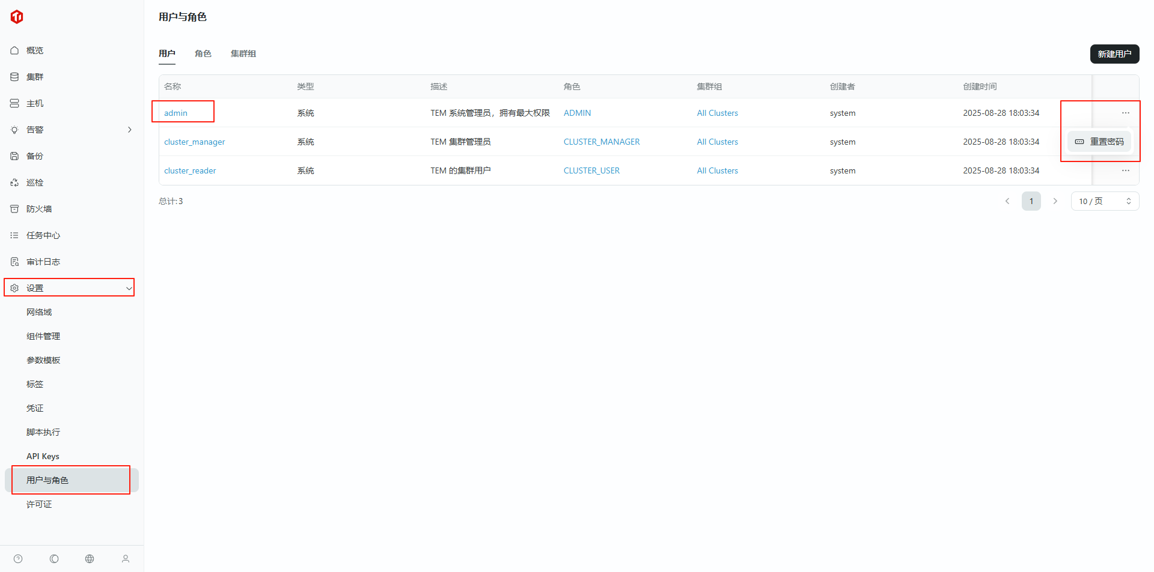This screenshot has width=1154, height=572.
Task: Toggle the dark theme icon
Action: tap(54, 559)
